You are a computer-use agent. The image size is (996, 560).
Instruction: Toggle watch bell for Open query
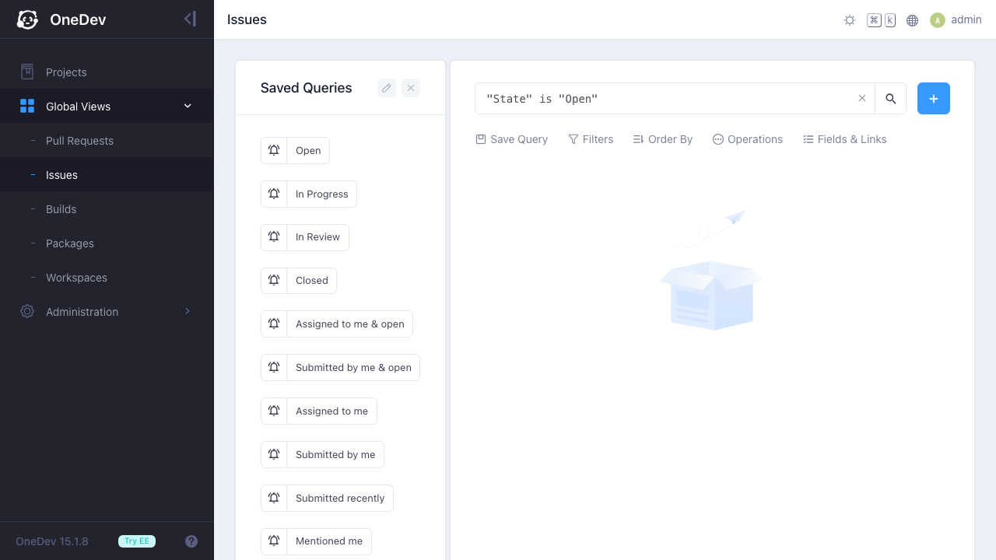click(274, 151)
